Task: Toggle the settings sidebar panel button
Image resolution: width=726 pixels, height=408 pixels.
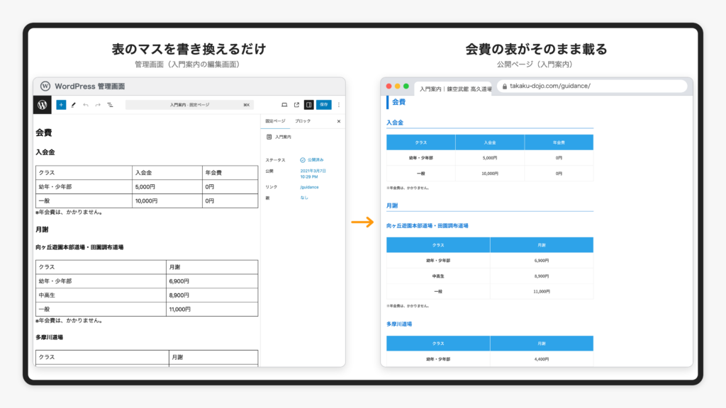Action: (x=309, y=105)
